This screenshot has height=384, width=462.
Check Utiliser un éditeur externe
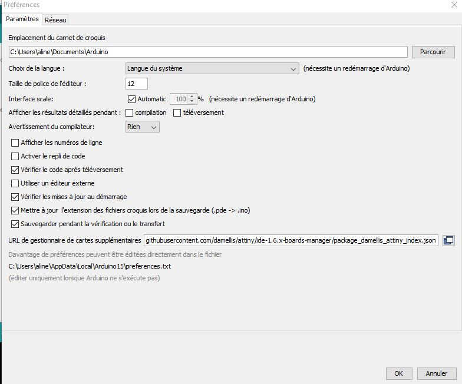tap(15, 184)
